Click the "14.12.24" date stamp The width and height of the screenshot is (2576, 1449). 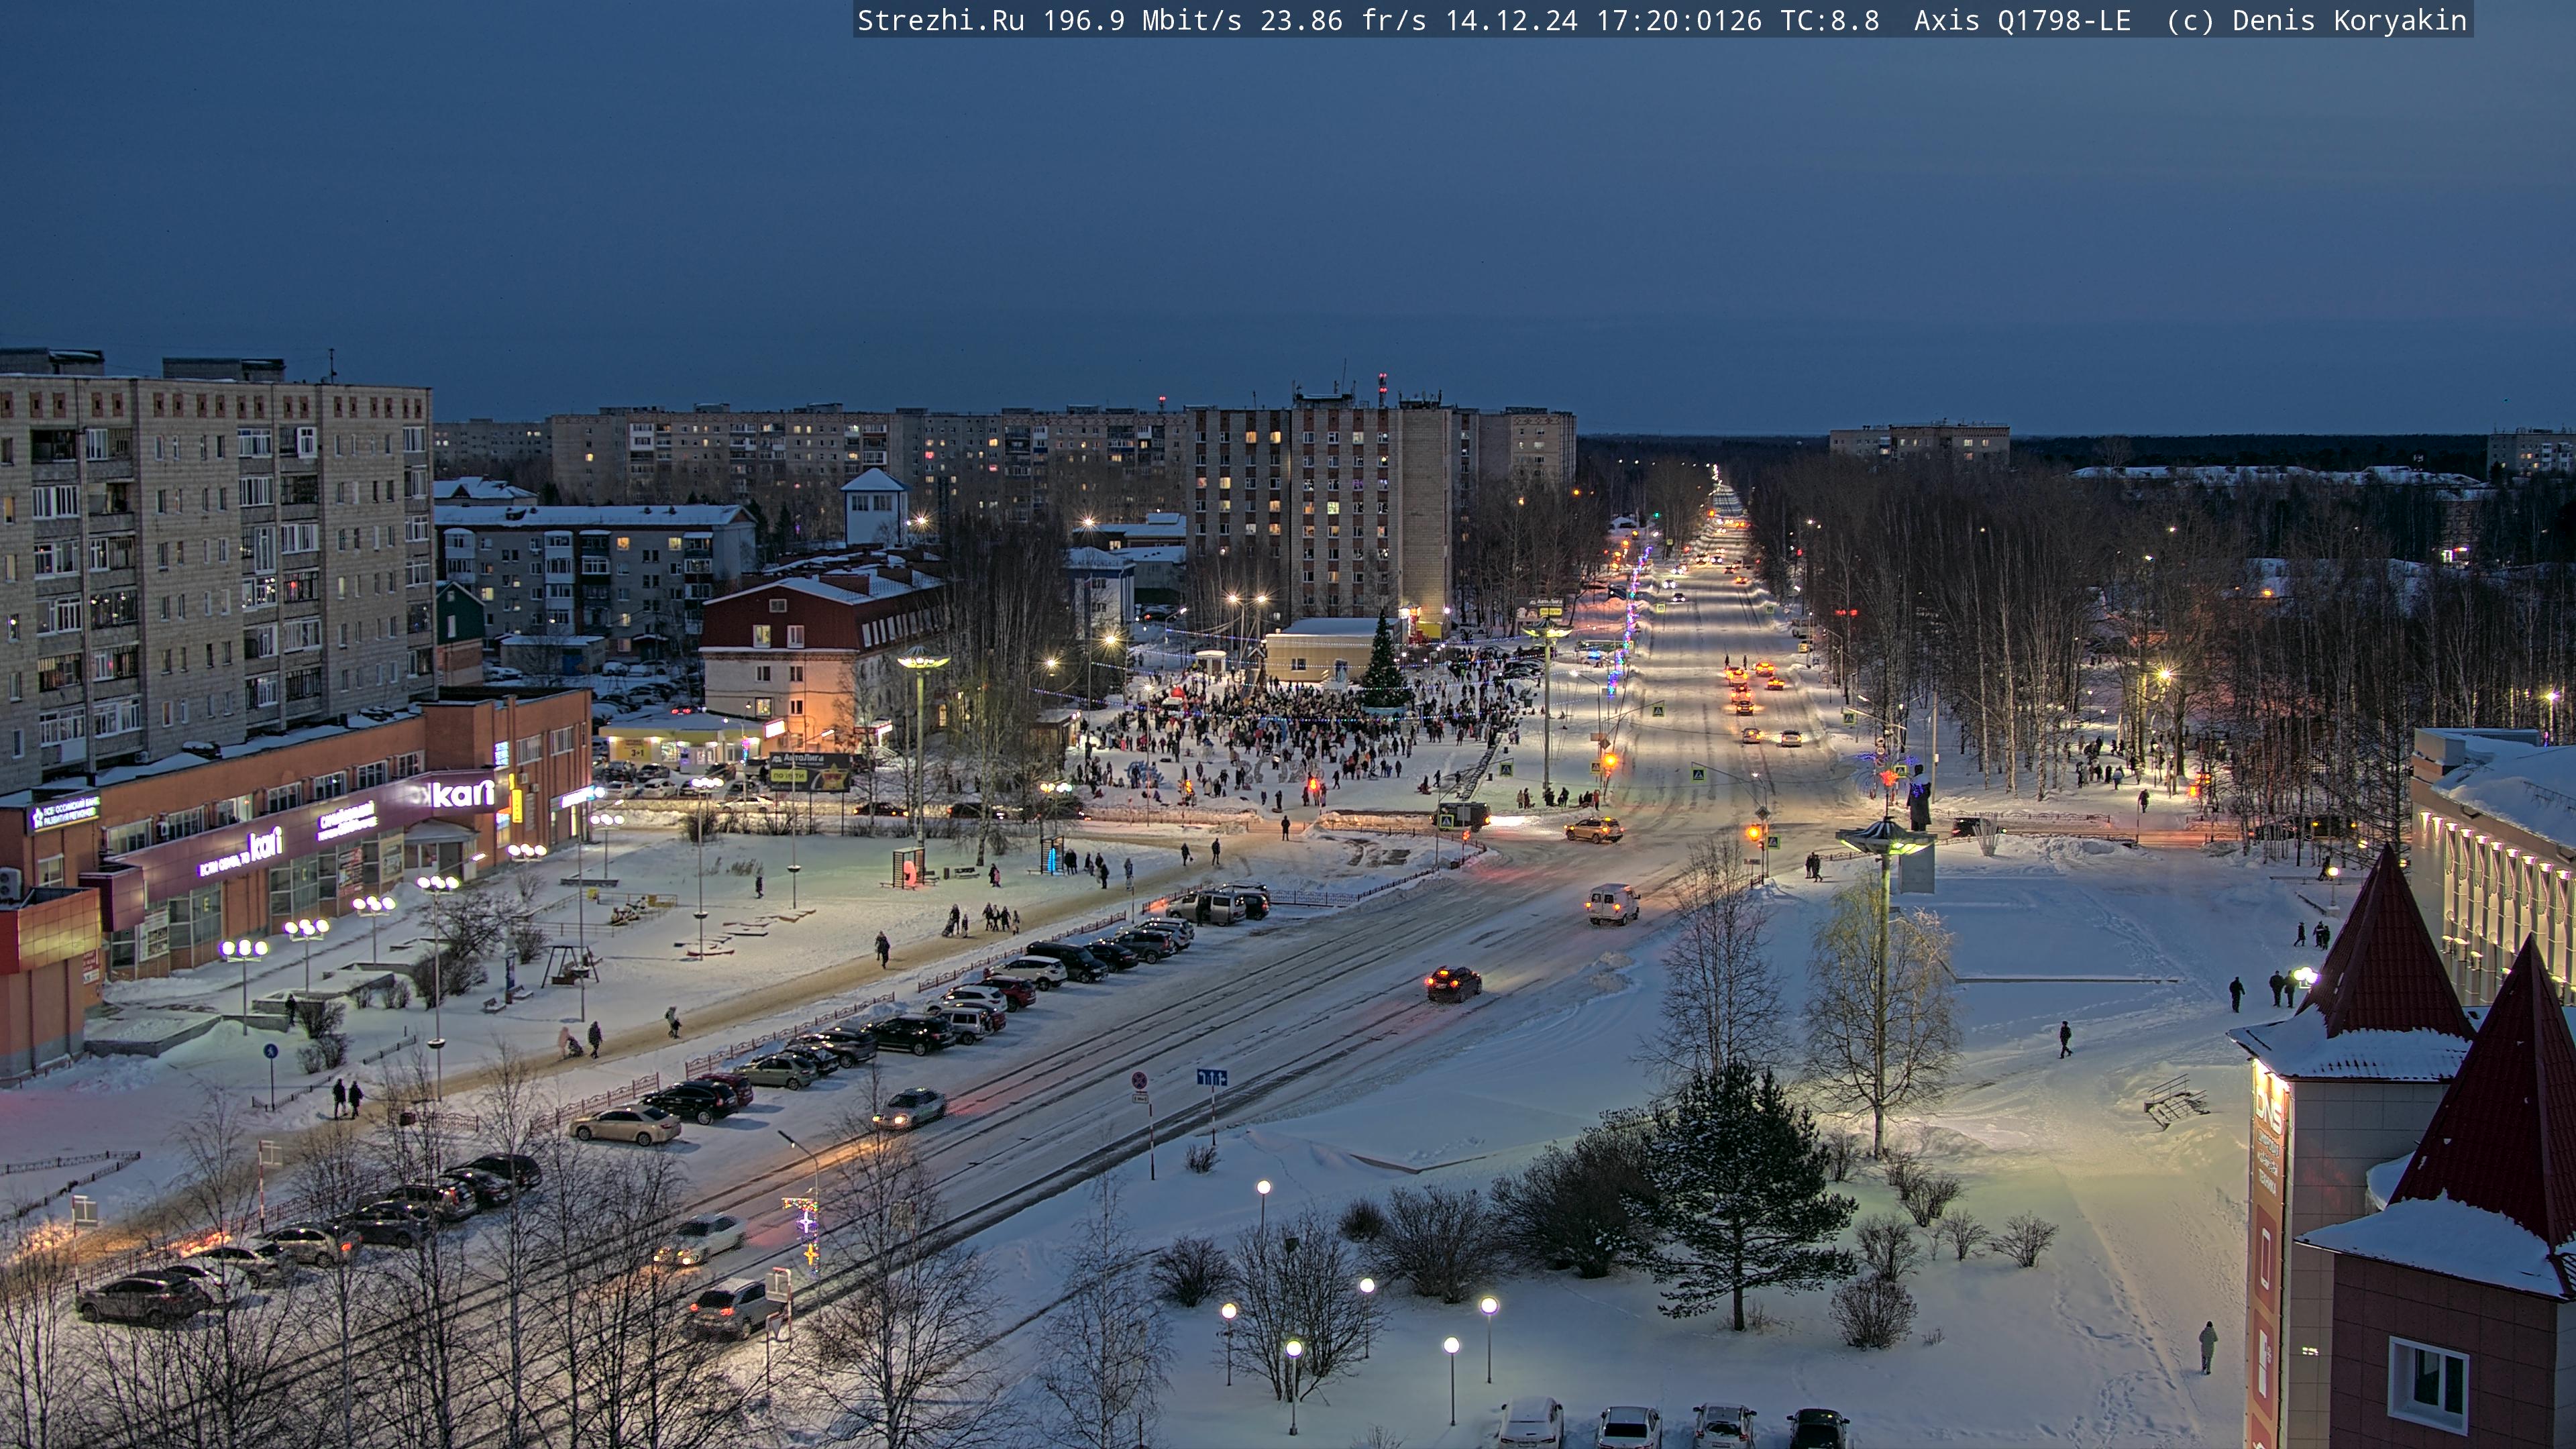(1511, 21)
